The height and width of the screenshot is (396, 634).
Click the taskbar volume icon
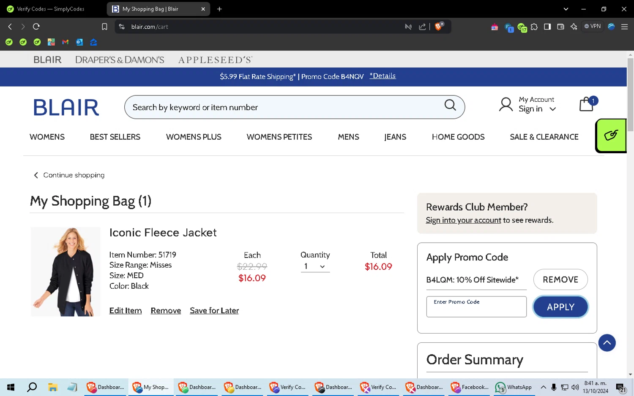click(575, 387)
